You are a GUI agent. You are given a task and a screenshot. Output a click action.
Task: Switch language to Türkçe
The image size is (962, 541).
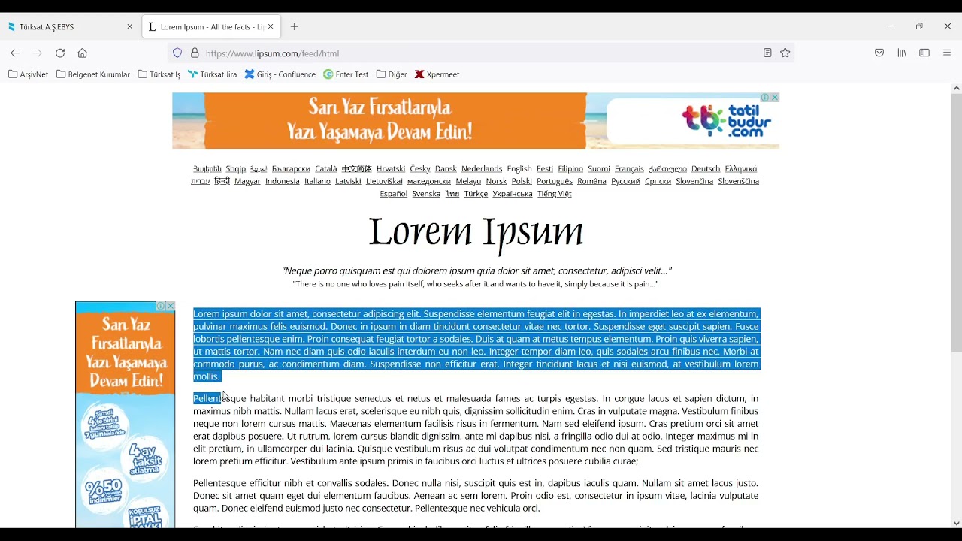click(476, 194)
